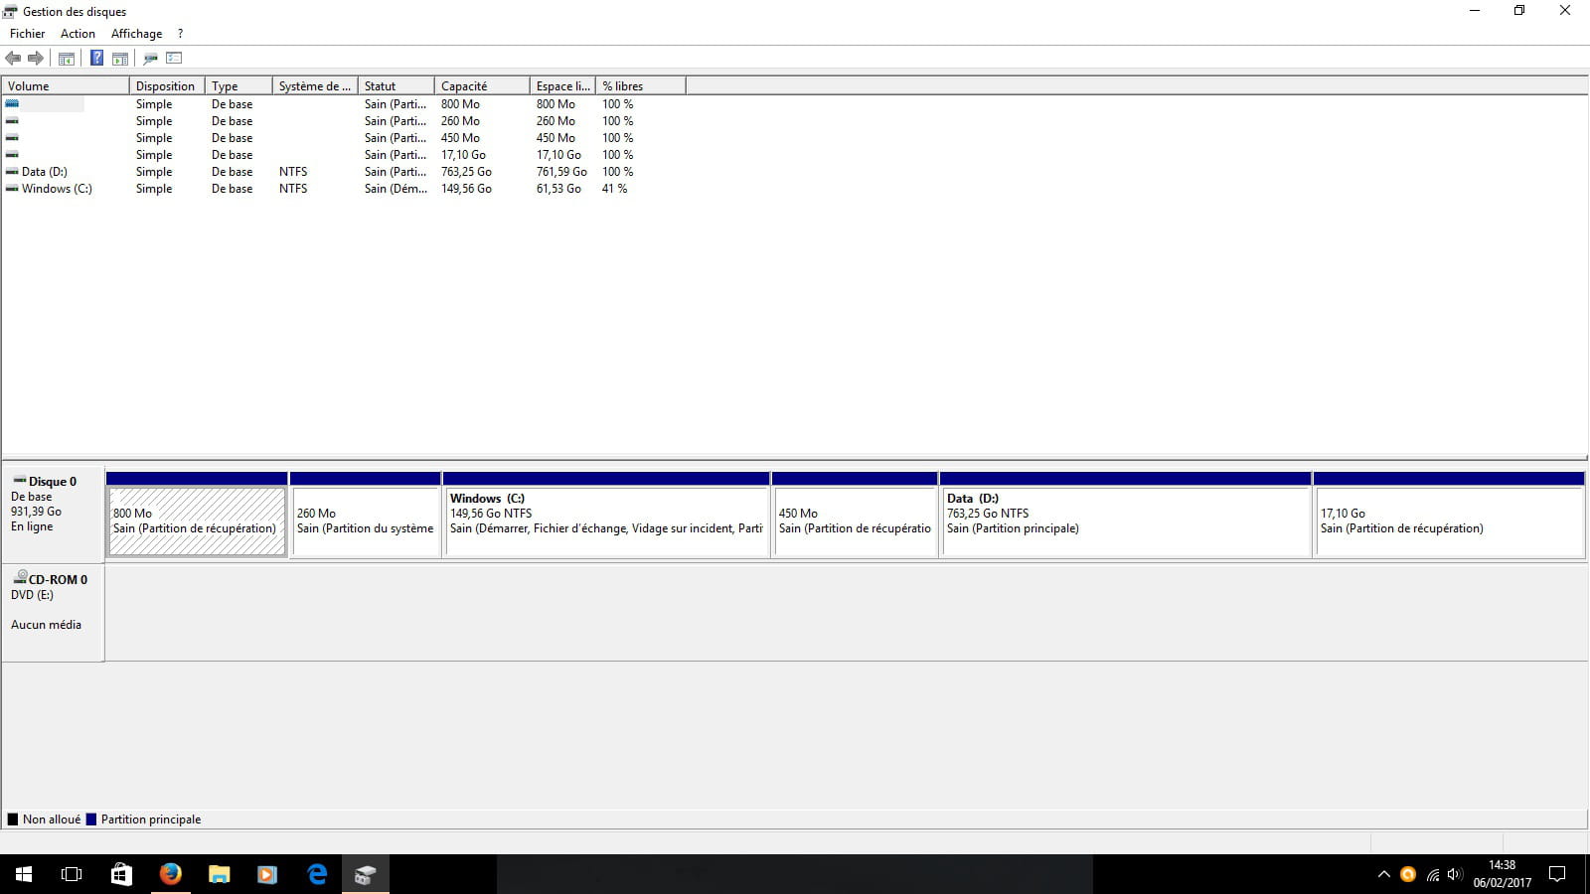The height and width of the screenshot is (894, 1590).
Task: Open the Action Center notification icon
Action: tap(1557, 874)
